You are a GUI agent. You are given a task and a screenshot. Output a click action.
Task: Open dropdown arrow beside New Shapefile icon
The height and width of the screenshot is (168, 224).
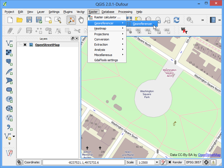[14, 136]
